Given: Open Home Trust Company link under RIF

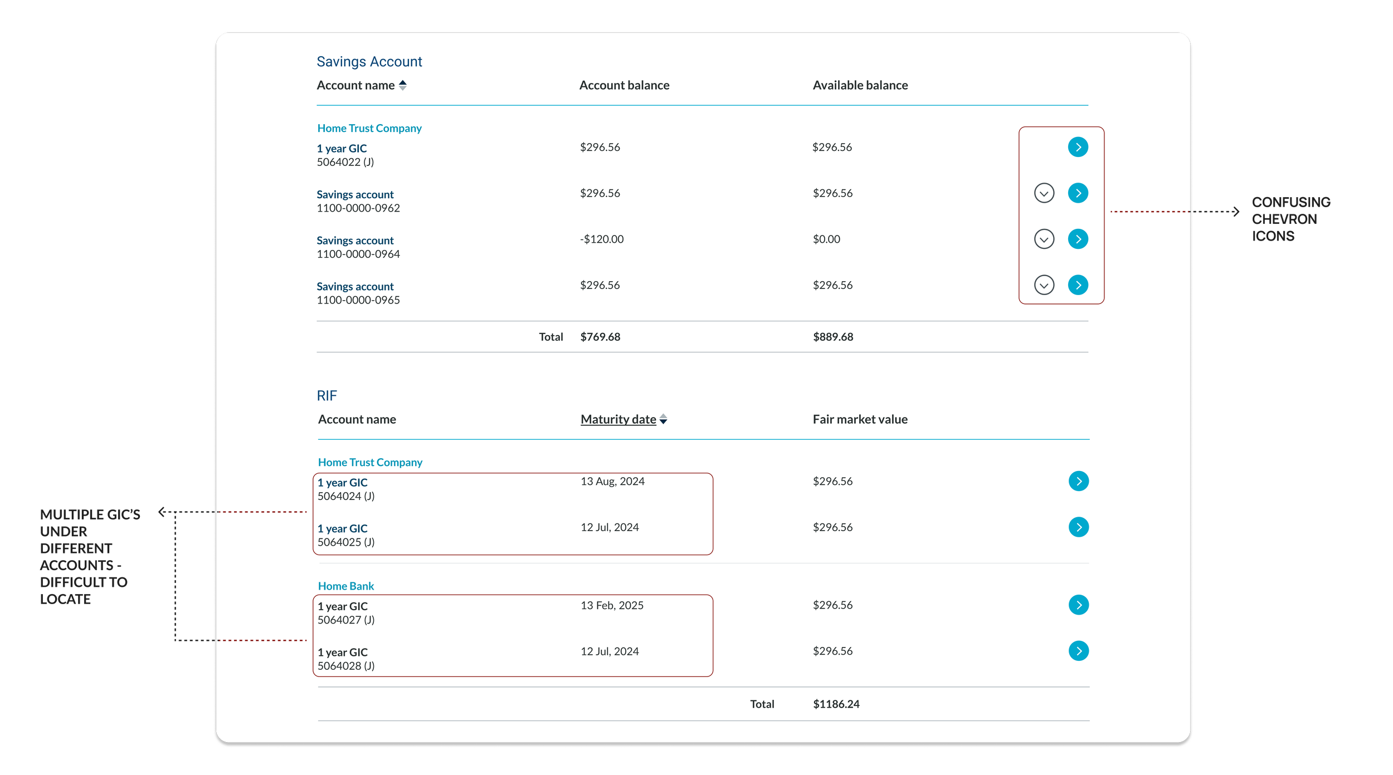Looking at the screenshot, I should [x=369, y=462].
